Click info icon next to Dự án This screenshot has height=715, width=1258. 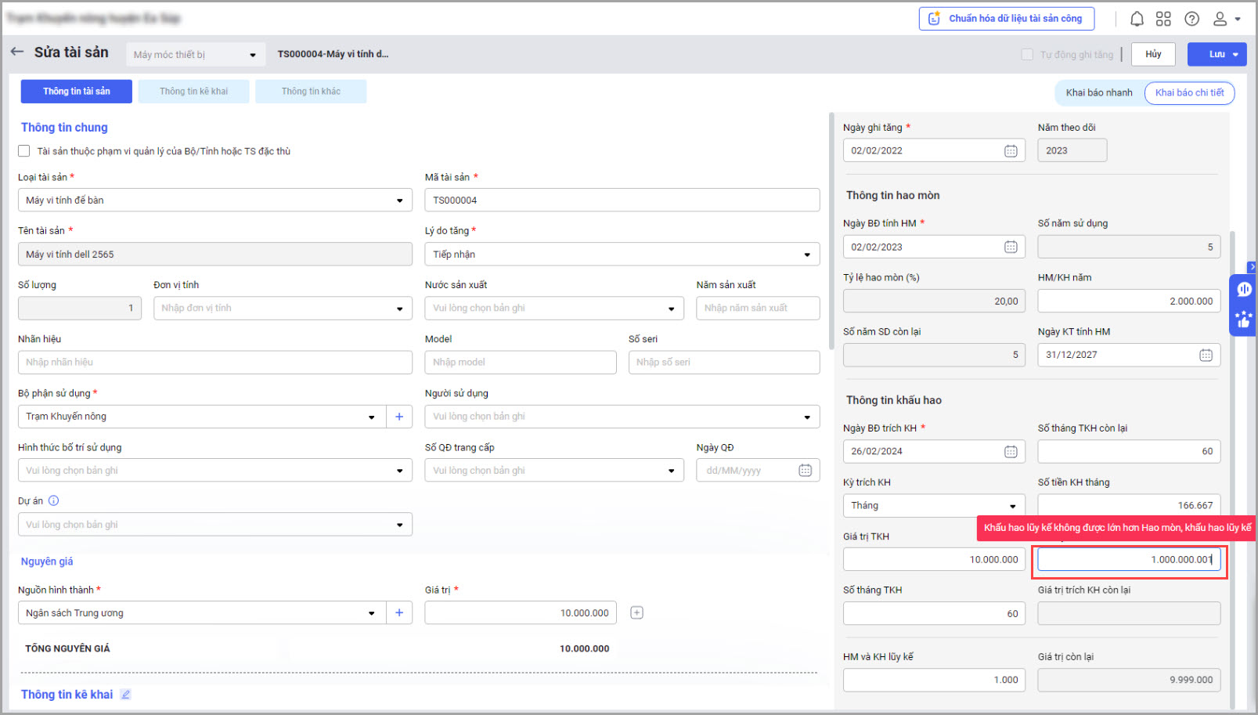(54, 501)
